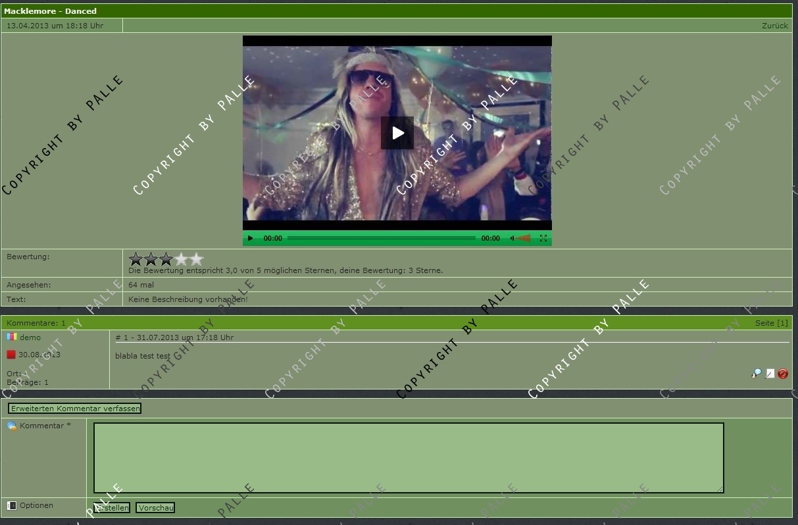The width and height of the screenshot is (798, 525).
Task: Click the magnifier icon on demo's comment
Action: tap(757, 374)
